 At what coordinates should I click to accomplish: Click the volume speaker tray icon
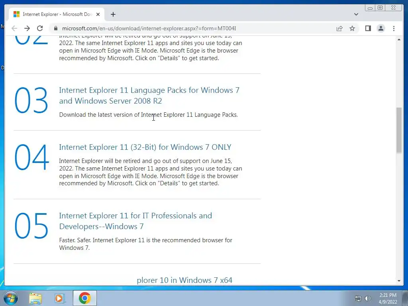pyautogui.click(x=367, y=298)
